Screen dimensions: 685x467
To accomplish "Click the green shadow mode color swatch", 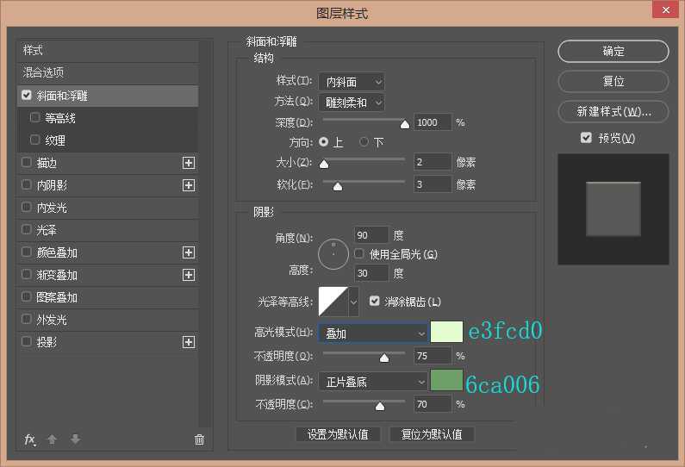I will [446, 380].
